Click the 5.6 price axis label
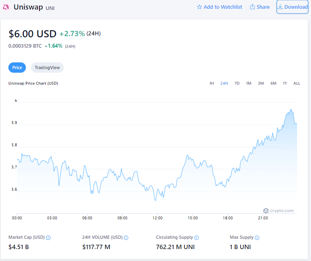 [14, 189]
